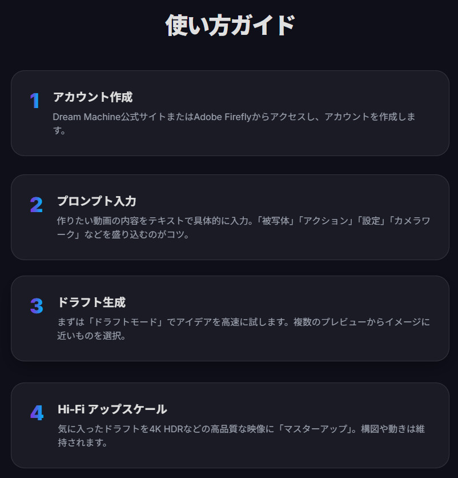Image resolution: width=458 pixels, height=478 pixels.
Task: Click the 使い方ガイド page title
Action: pos(230,26)
